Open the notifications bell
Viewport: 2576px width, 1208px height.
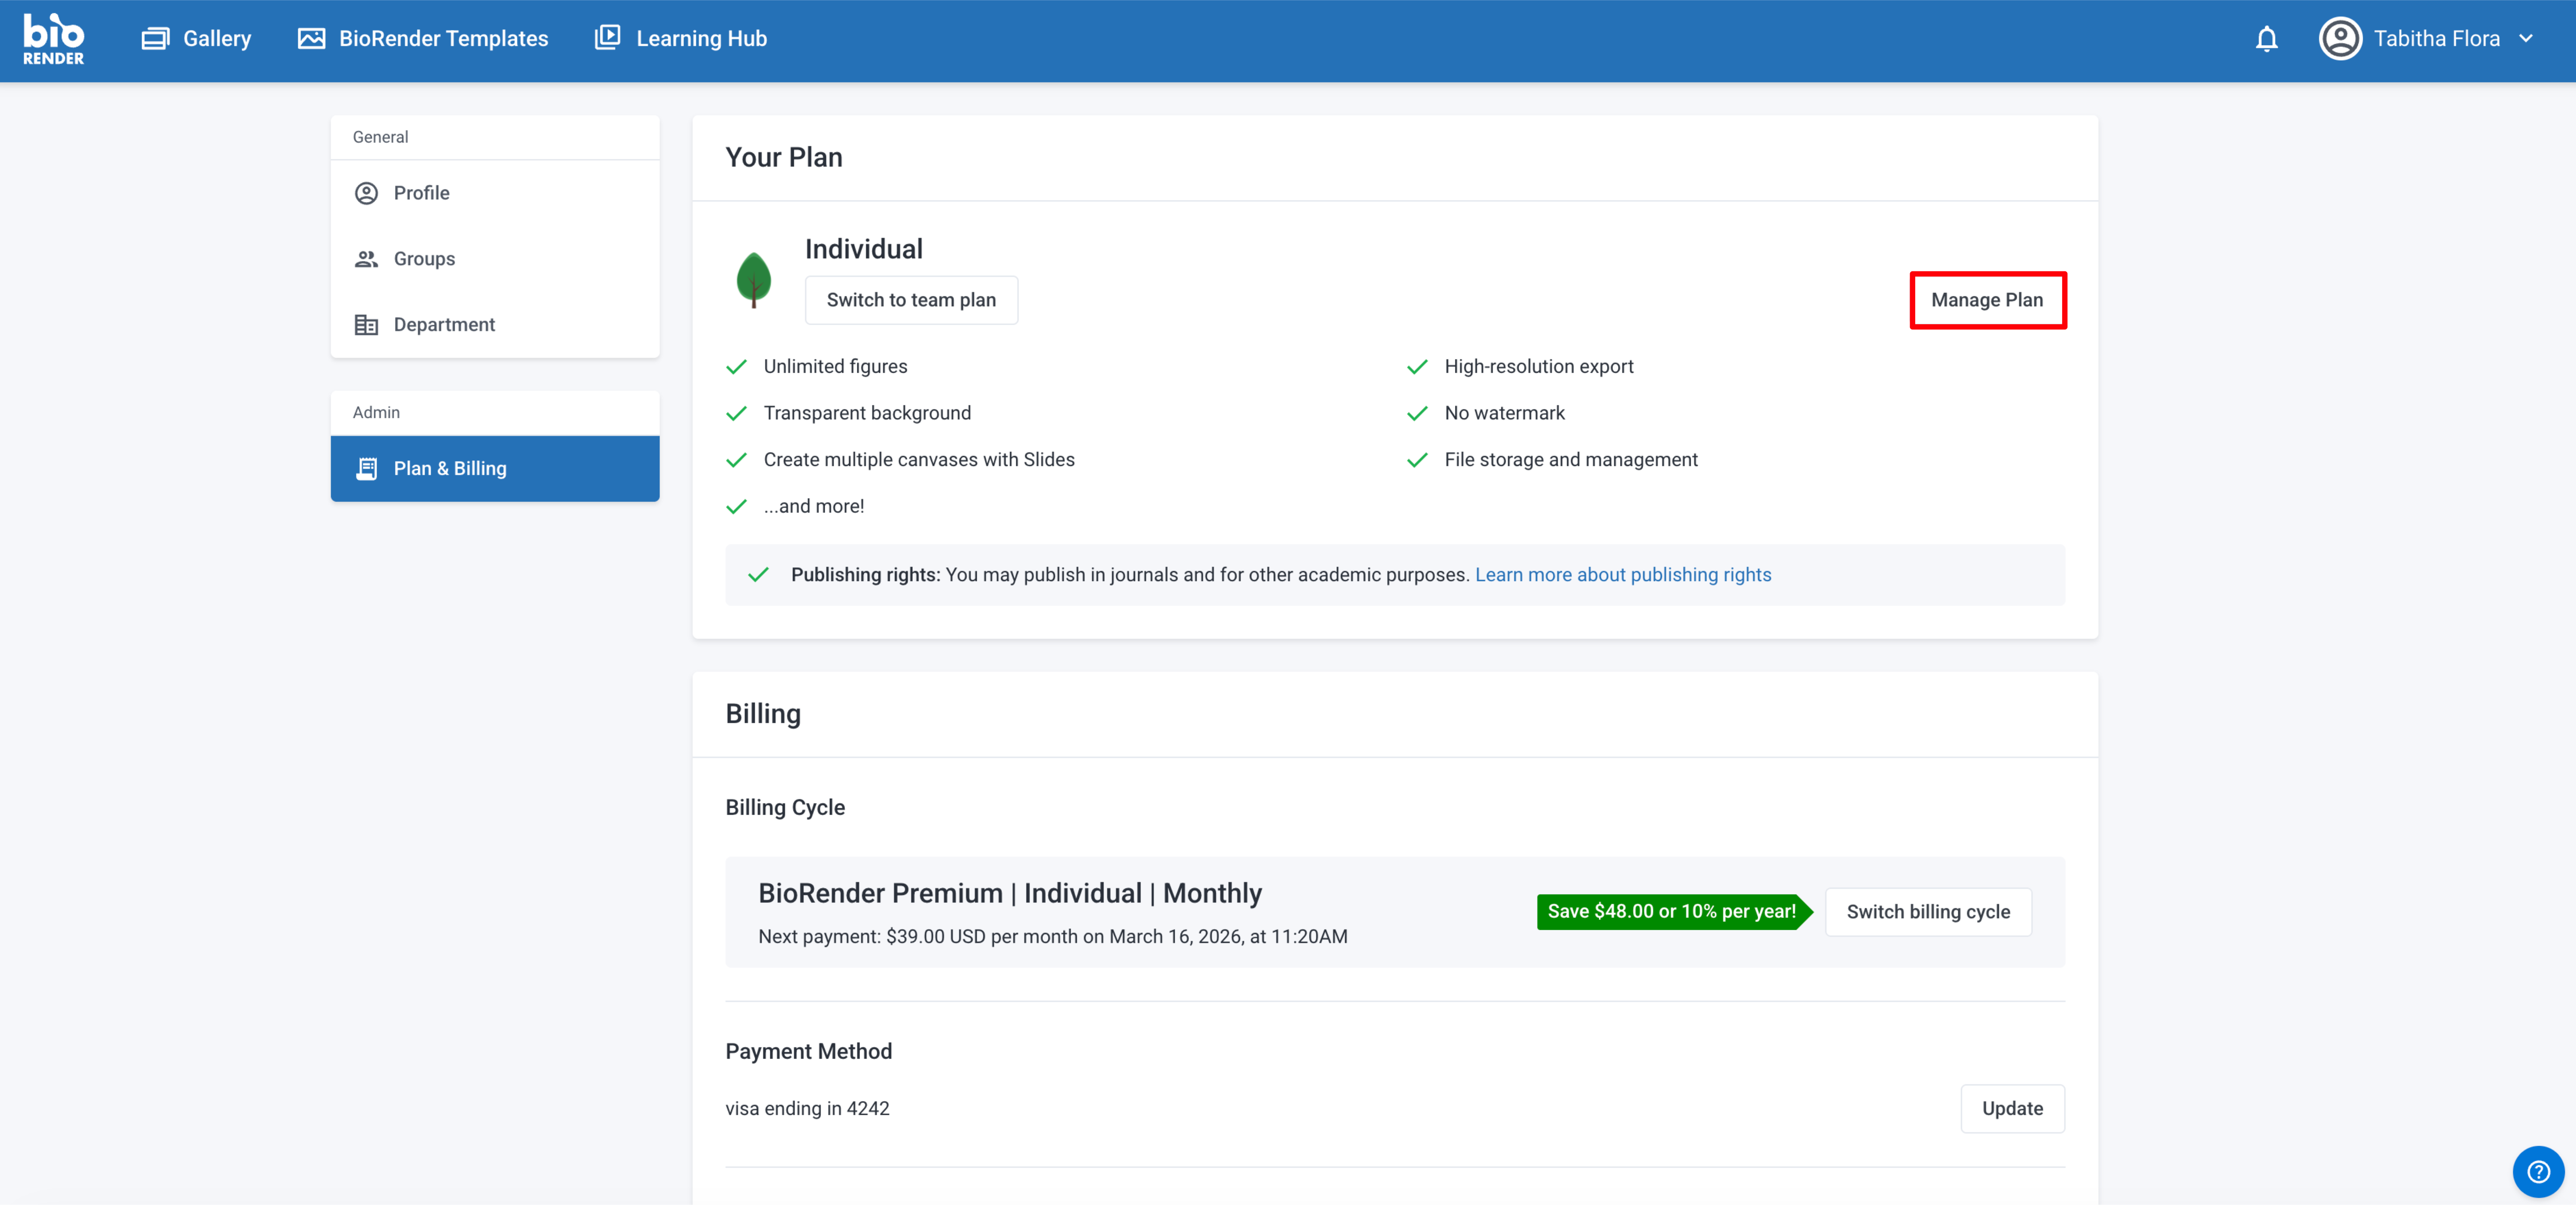point(2266,39)
